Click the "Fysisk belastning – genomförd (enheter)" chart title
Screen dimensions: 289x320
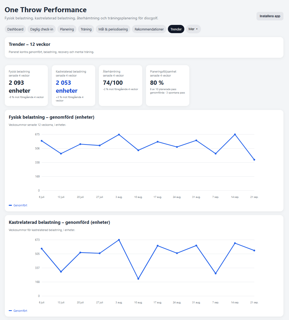click(x=52, y=117)
